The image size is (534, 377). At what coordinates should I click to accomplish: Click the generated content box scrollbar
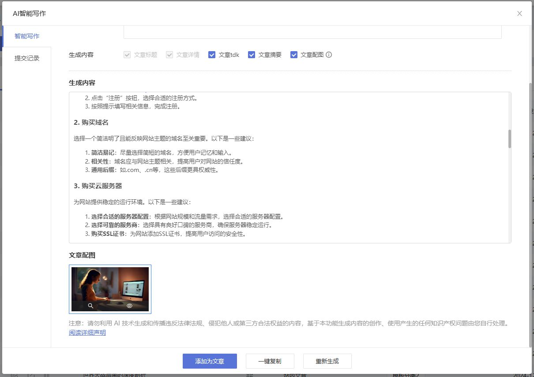pos(509,139)
